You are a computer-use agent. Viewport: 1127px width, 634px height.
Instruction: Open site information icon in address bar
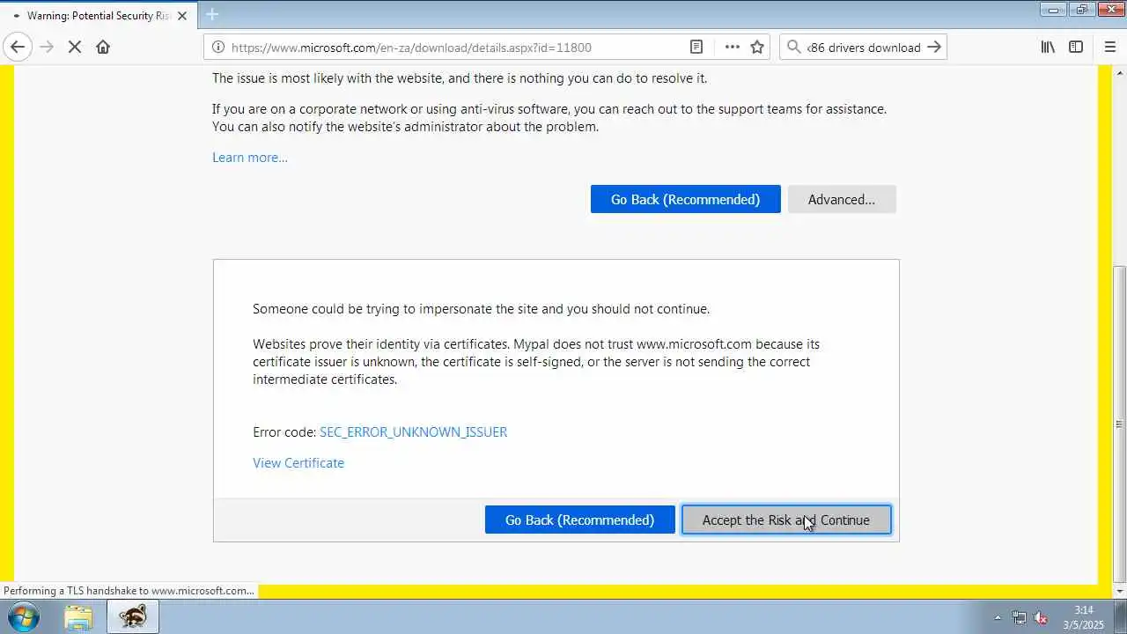(x=218, y=48)
